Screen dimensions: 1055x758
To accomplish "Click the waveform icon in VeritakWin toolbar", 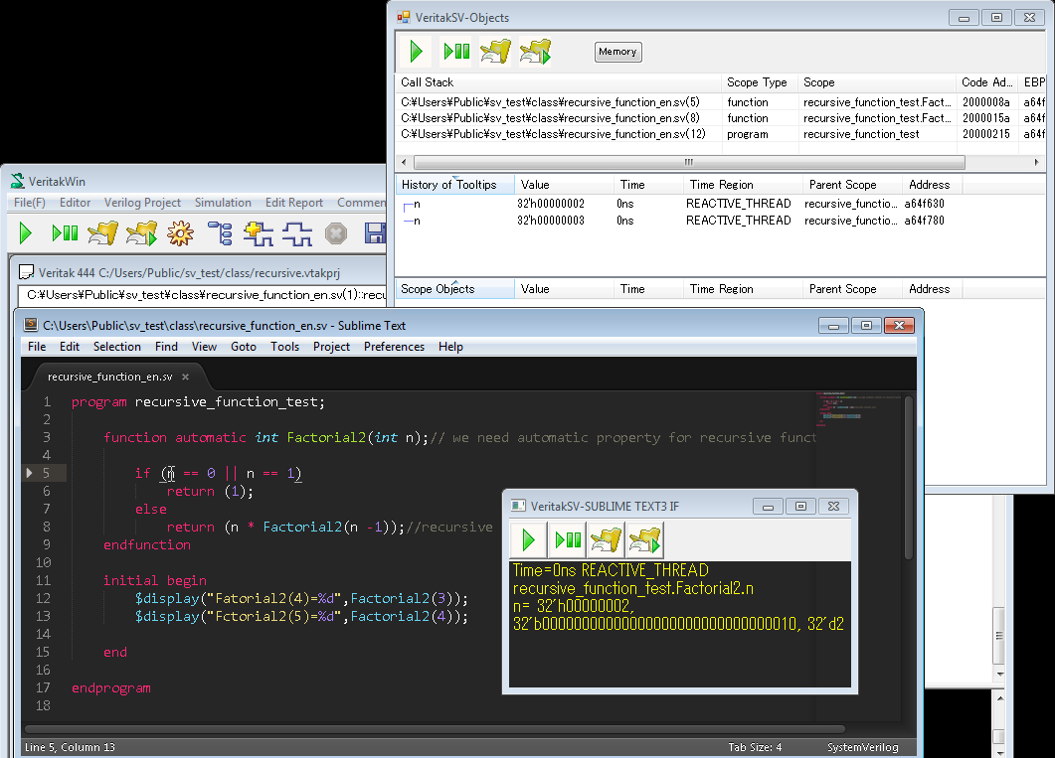I will pyautogui.click(x=297, y=233).
